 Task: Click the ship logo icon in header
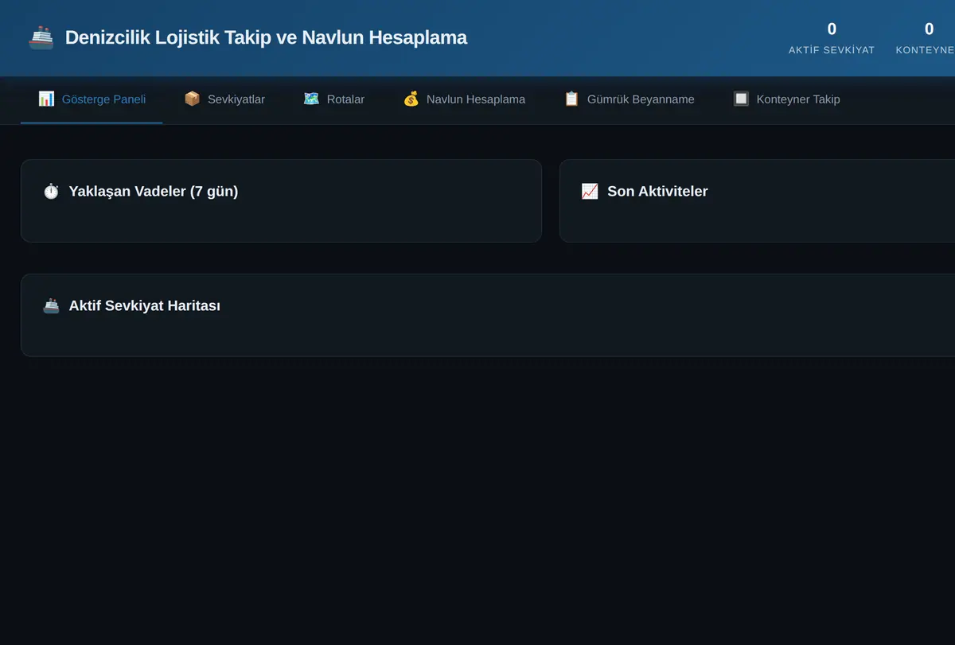(41, 37)
